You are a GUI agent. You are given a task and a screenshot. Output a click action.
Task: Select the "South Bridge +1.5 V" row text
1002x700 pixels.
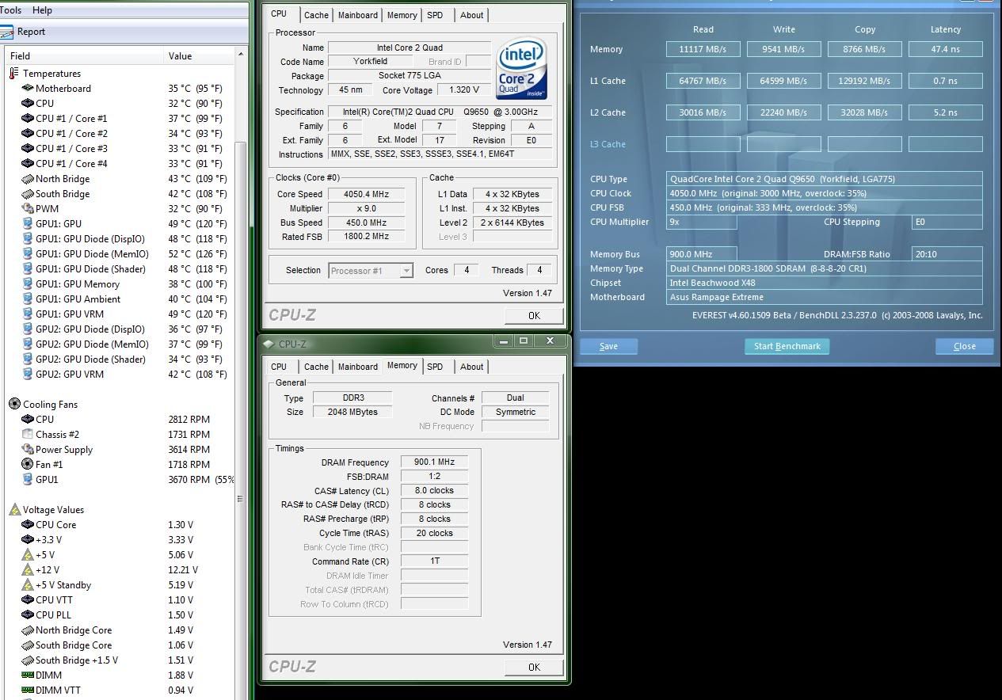pyautogui.click(x=77, y=660)
